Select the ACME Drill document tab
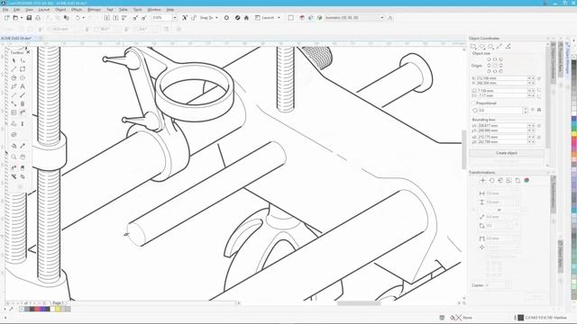The image size is (577, 324). 16,38
